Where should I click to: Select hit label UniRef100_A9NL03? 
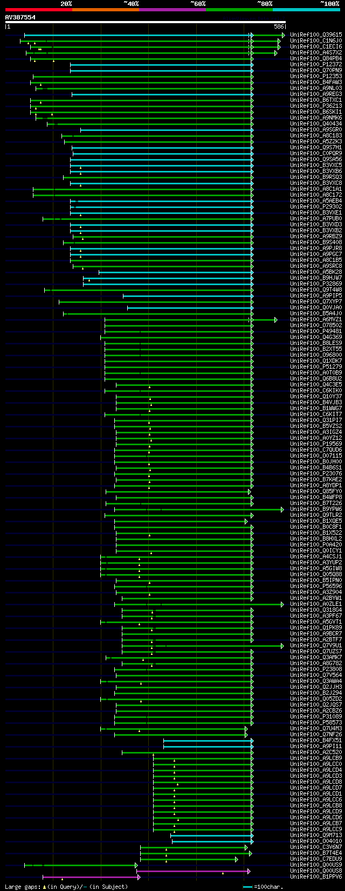pyautogui.click(x=316, y=88)
